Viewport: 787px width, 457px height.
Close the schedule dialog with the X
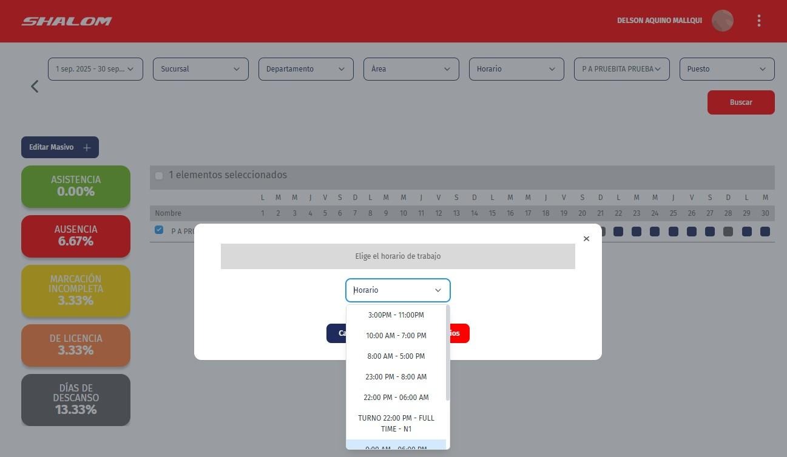click(x=586, y=239)
